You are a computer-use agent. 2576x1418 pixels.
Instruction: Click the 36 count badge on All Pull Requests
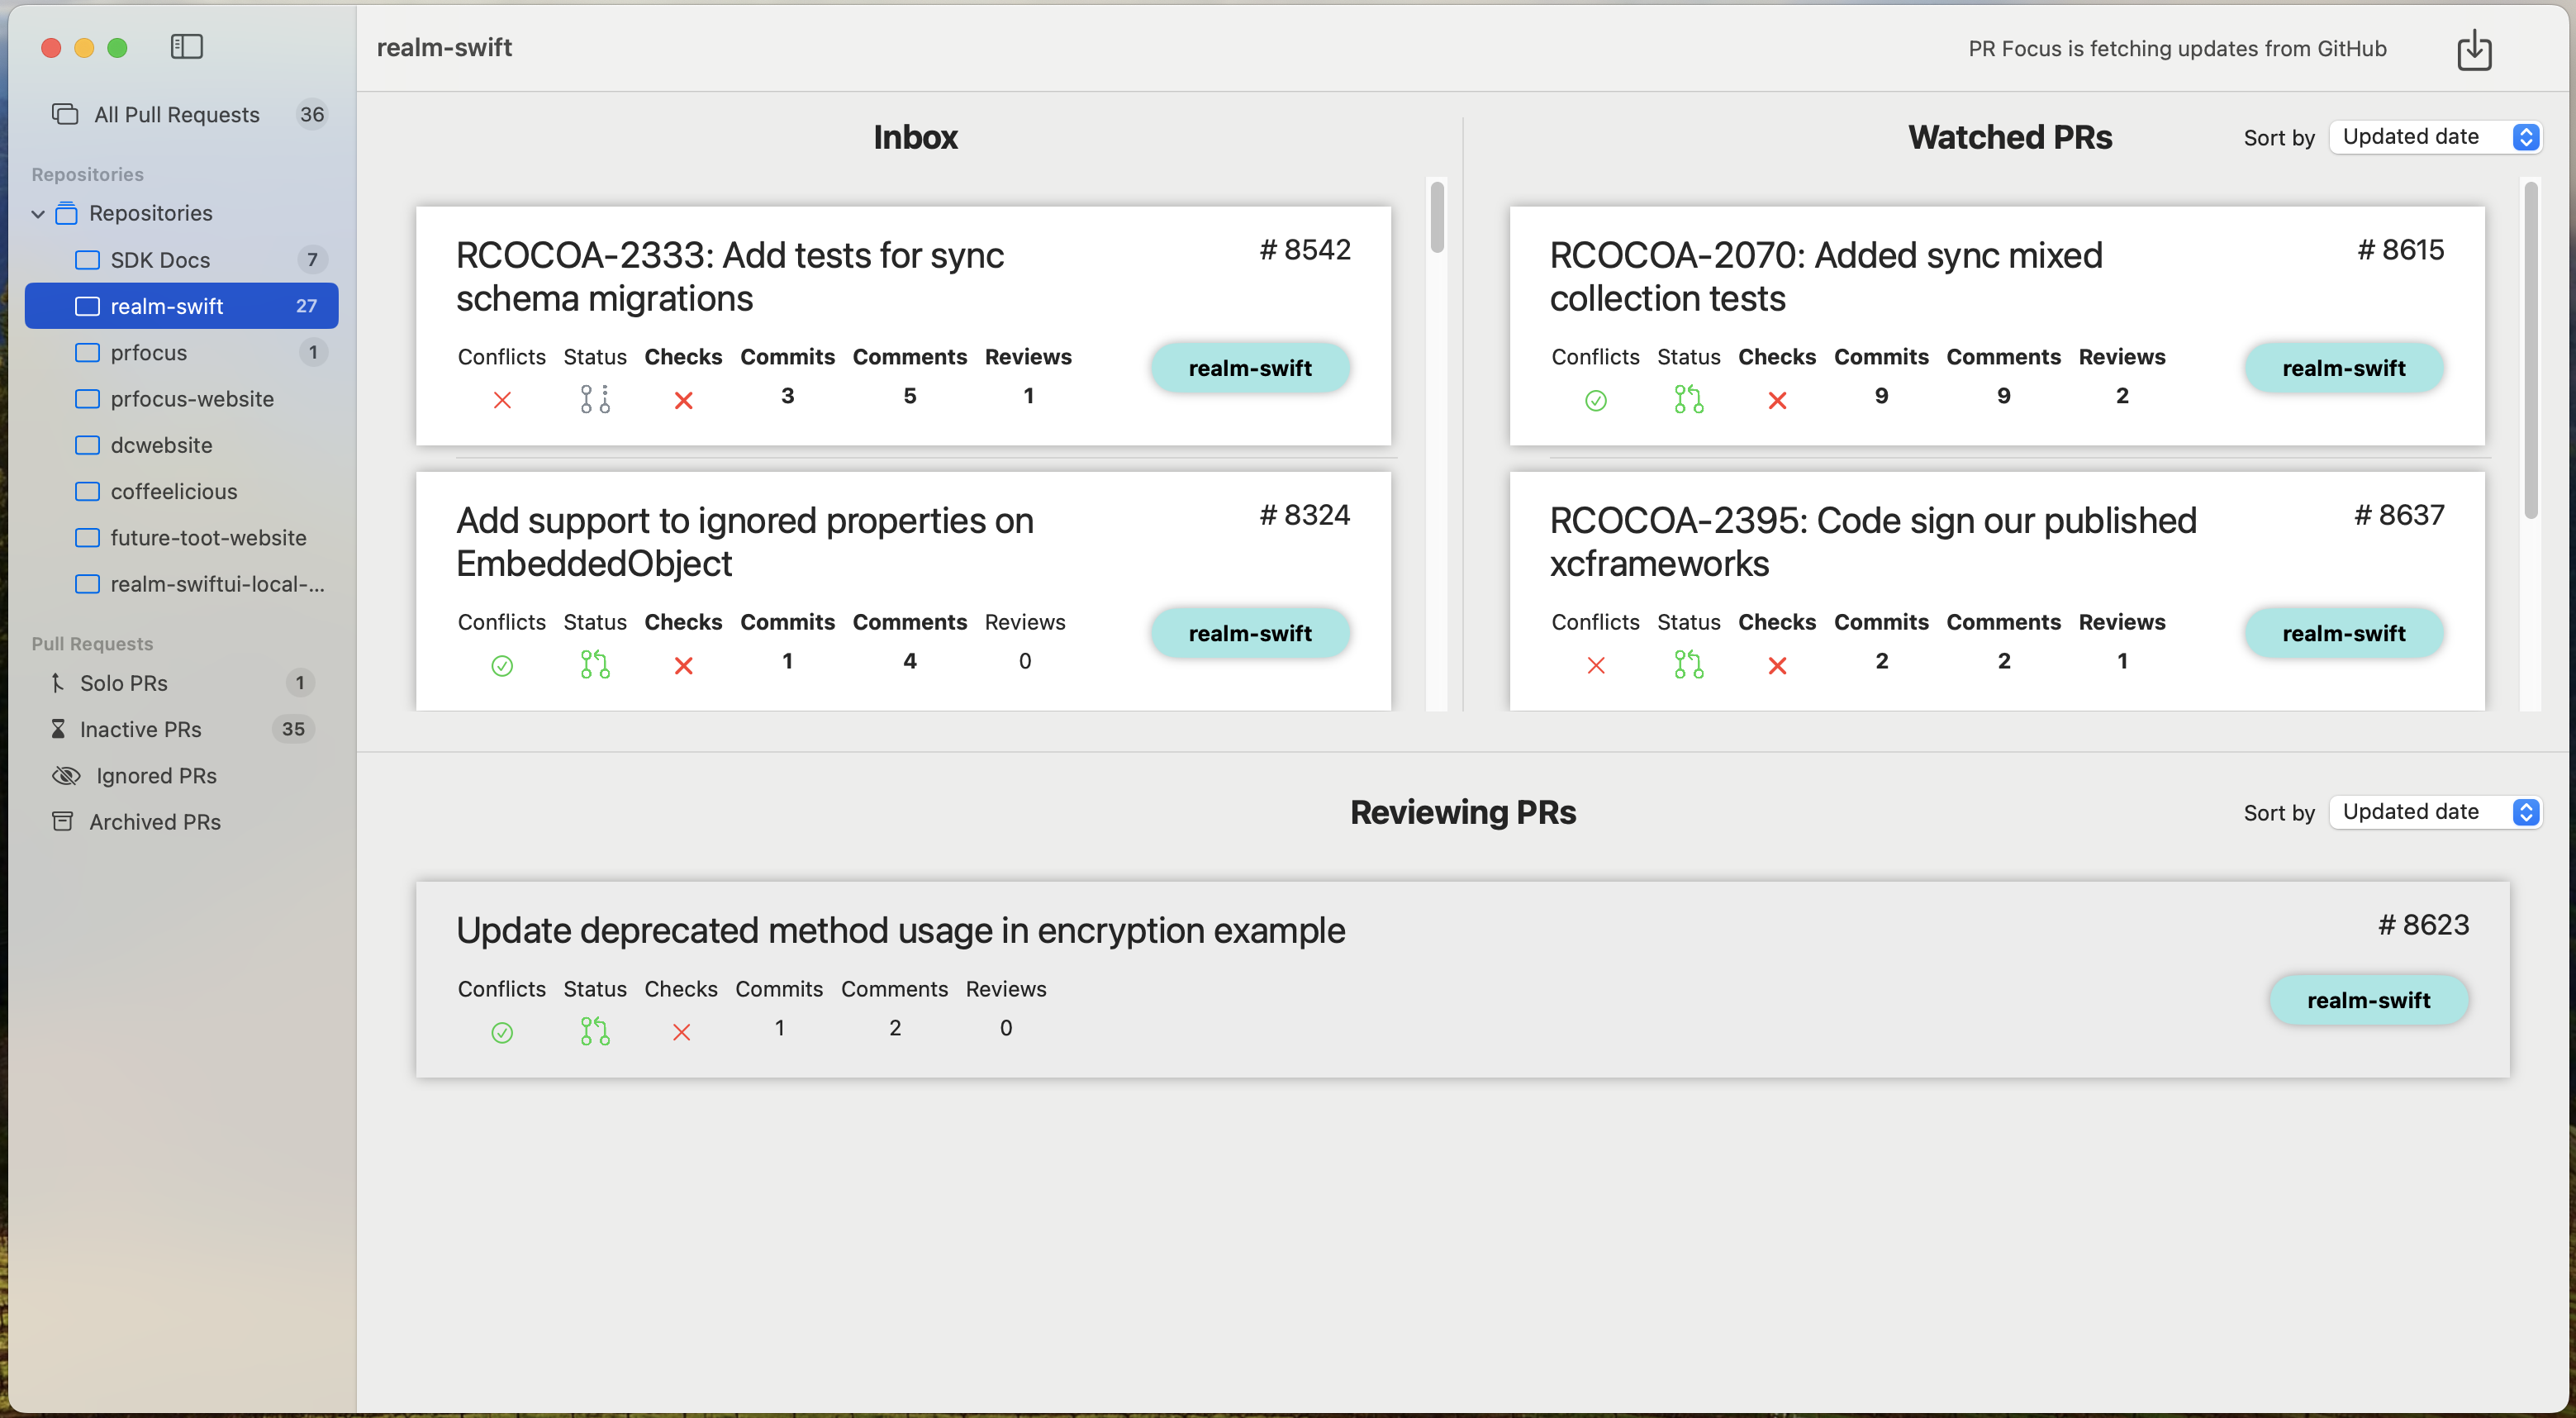pos(312,114)
